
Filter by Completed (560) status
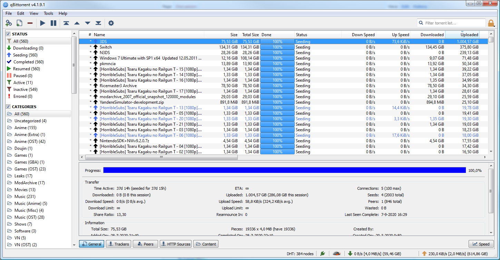25,62
